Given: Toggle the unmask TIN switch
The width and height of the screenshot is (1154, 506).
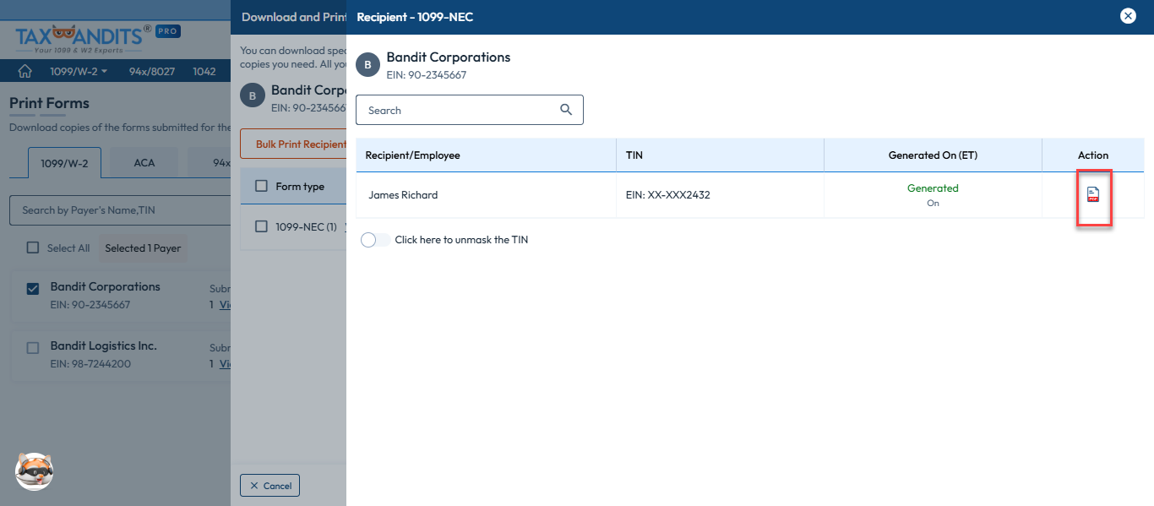Looking at the screenshot, I should (375, 240).
